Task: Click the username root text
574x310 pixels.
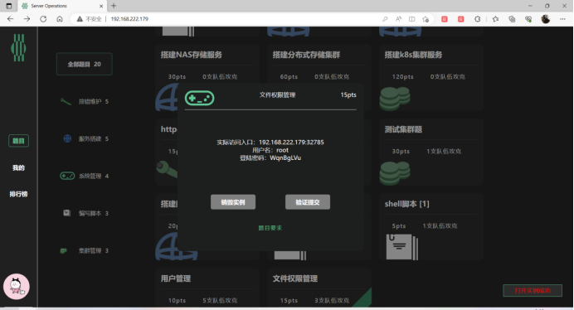Action: coord(282,150)
